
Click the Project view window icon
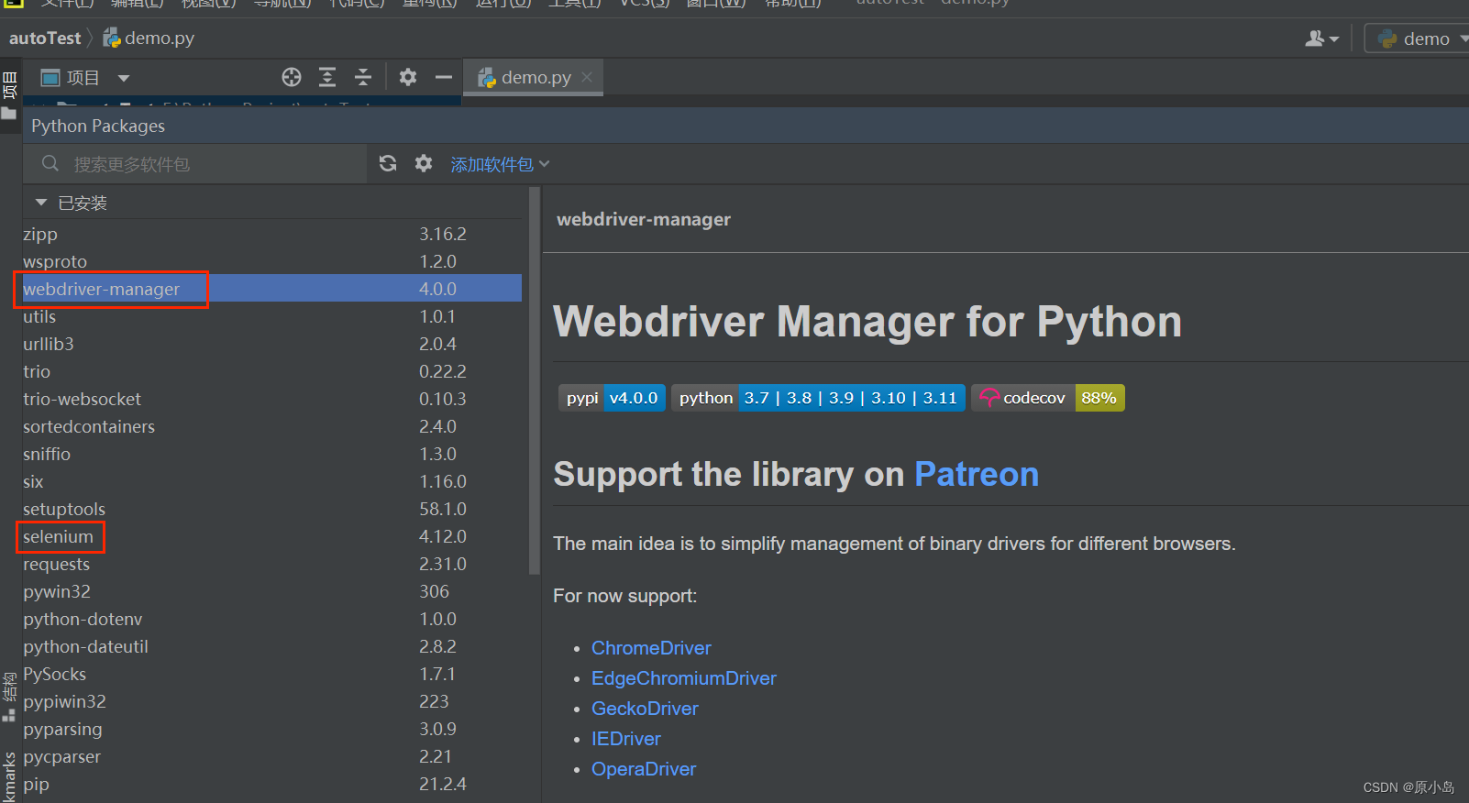50,78
